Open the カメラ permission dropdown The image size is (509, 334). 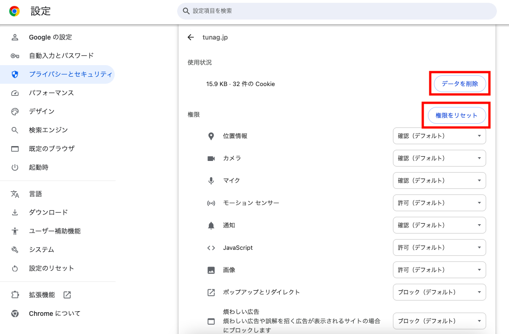click(x=439, y=158)
